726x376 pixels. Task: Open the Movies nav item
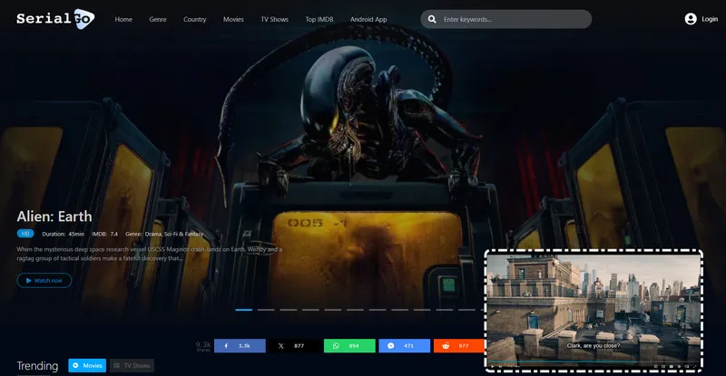(233, 19)
